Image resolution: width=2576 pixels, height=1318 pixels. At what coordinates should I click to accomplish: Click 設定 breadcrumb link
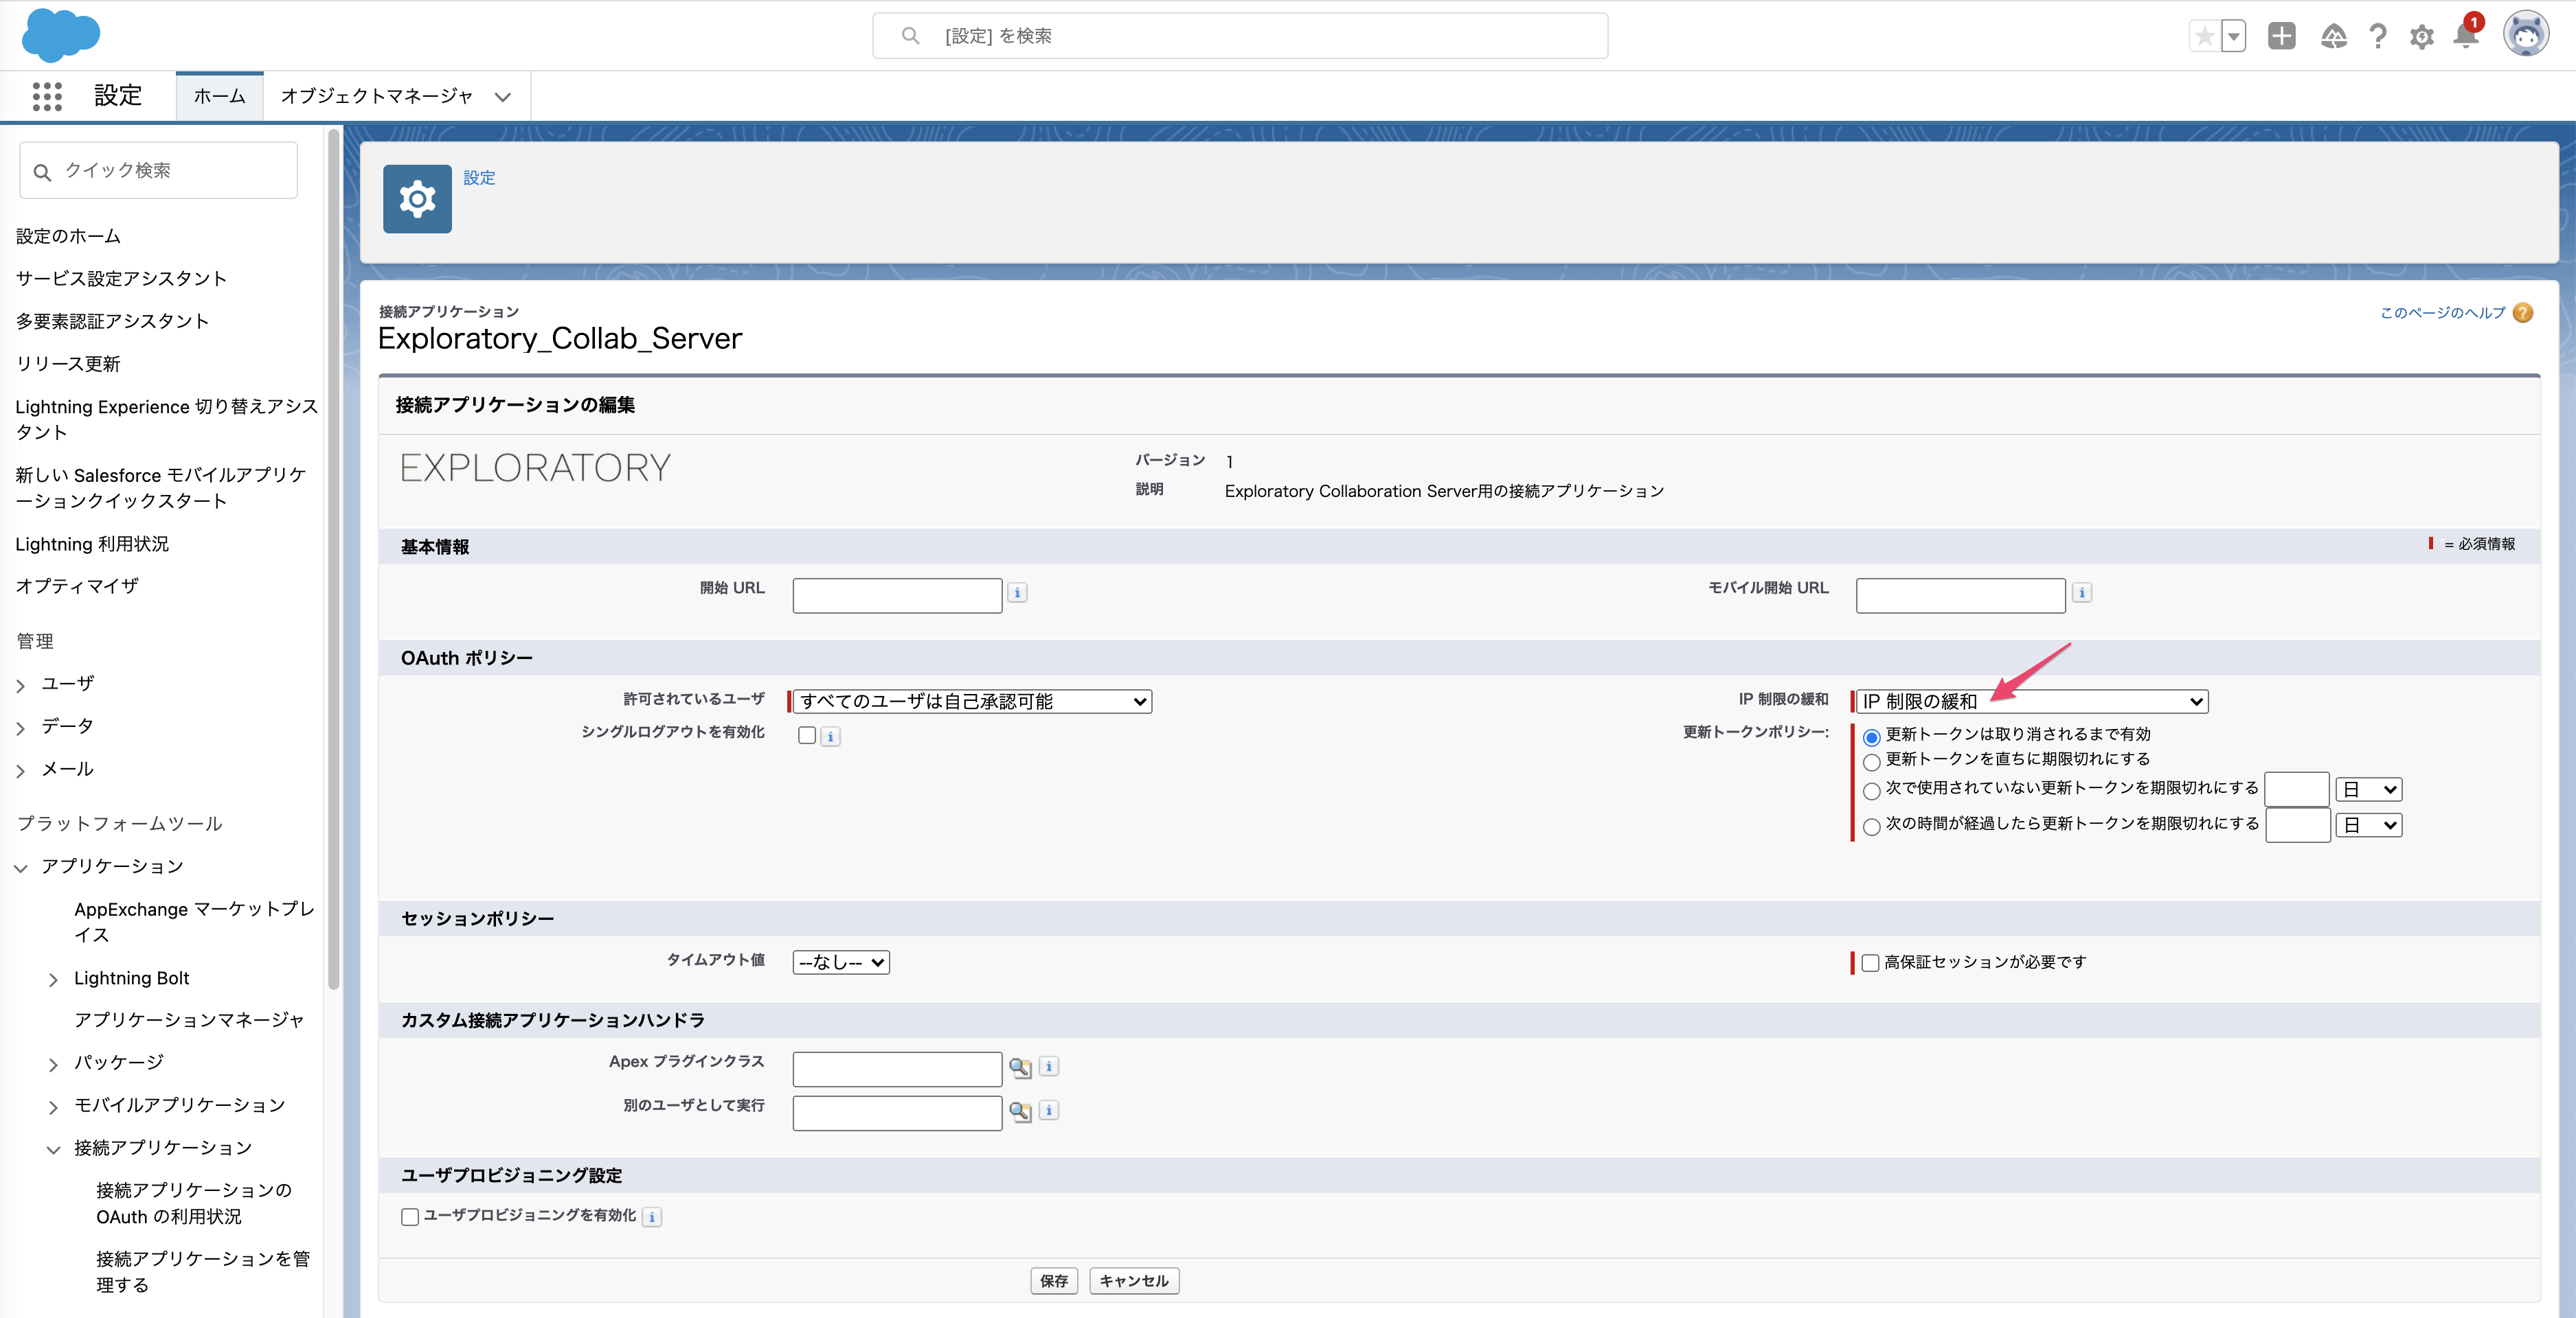pos(479,178)
